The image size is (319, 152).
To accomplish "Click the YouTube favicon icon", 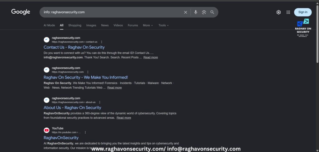I will [x=47, y=130].
